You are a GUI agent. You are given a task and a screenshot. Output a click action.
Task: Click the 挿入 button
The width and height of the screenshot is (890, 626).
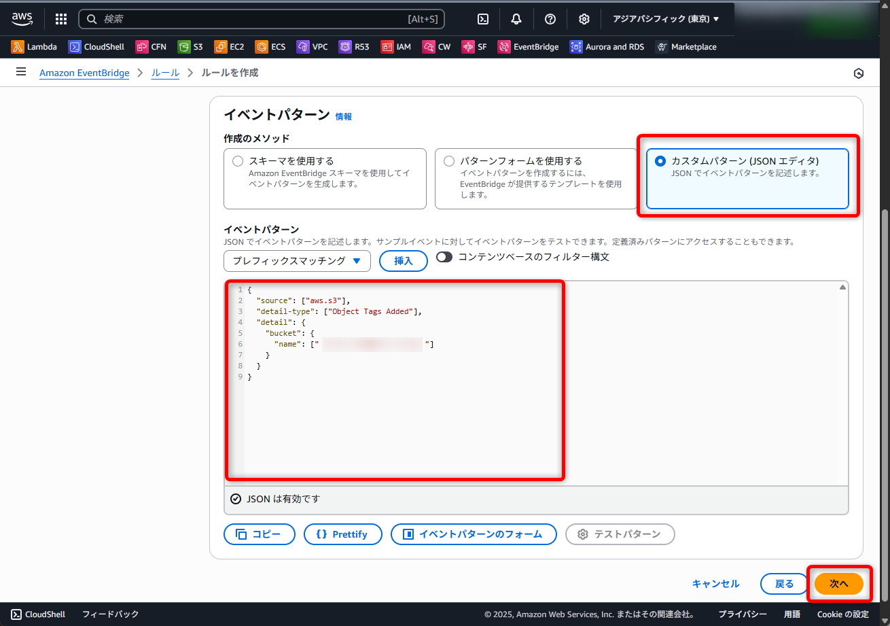tap(404, 261)
